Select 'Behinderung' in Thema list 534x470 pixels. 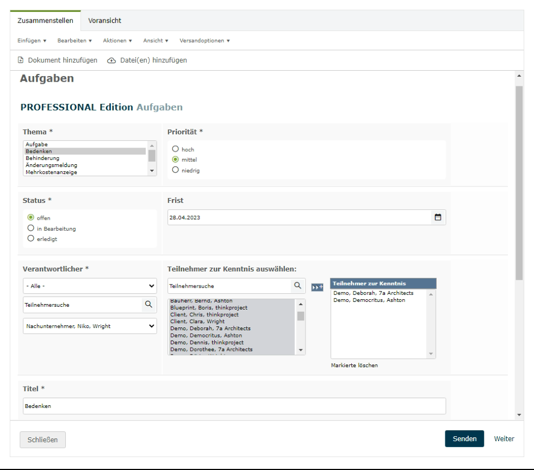pyautogui.click(x=85, y=158)
